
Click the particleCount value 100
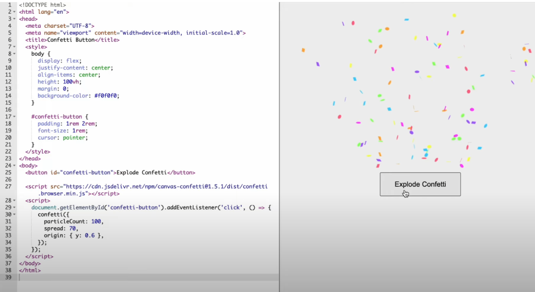point(97,222)
